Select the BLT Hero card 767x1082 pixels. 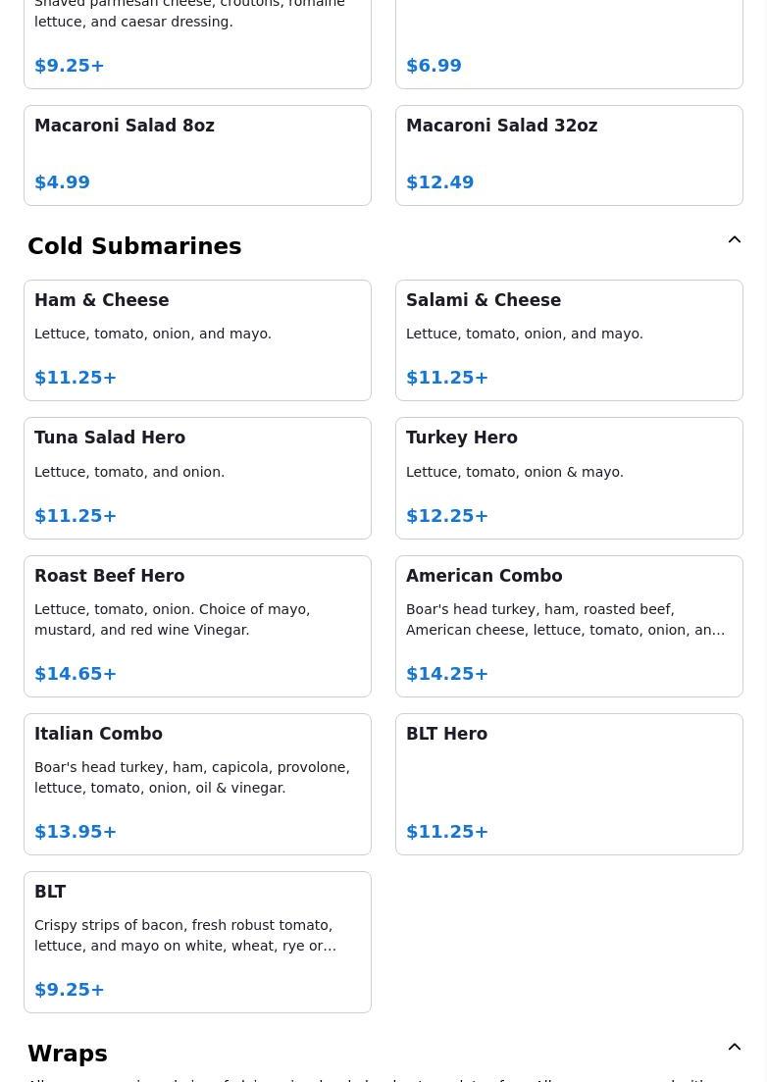click(569, 784)
